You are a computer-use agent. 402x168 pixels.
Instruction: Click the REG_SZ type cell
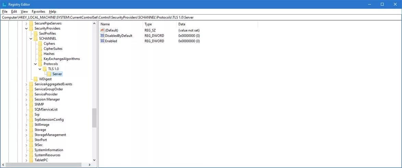point(150,30)
